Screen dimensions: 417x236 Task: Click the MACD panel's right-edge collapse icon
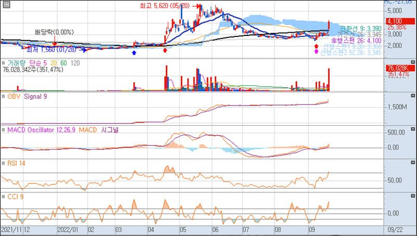[x=413, y=129]
